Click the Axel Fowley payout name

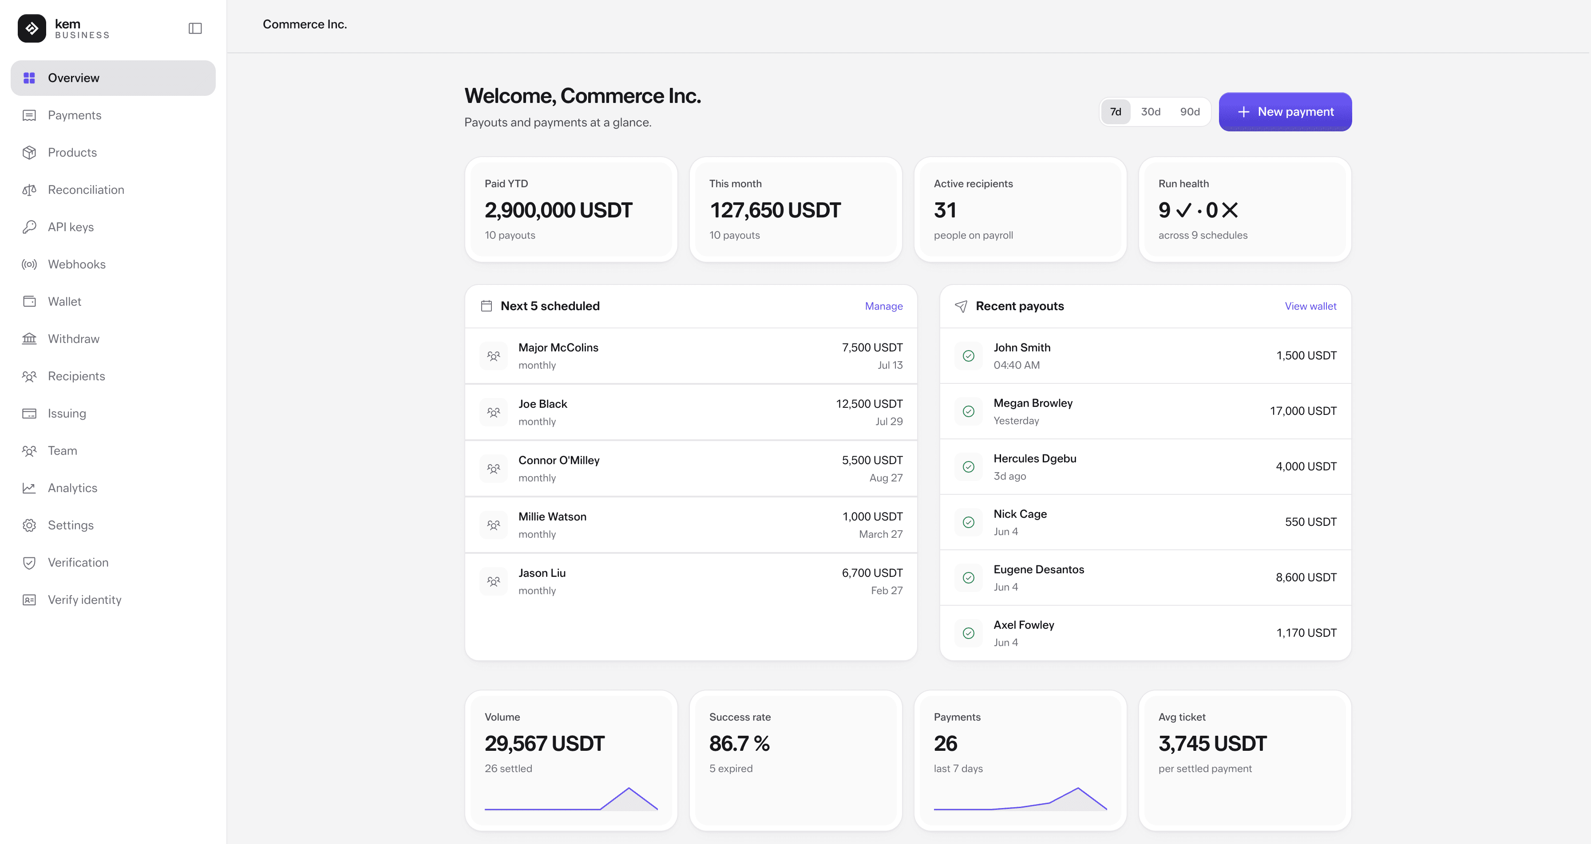(1023, 625)
